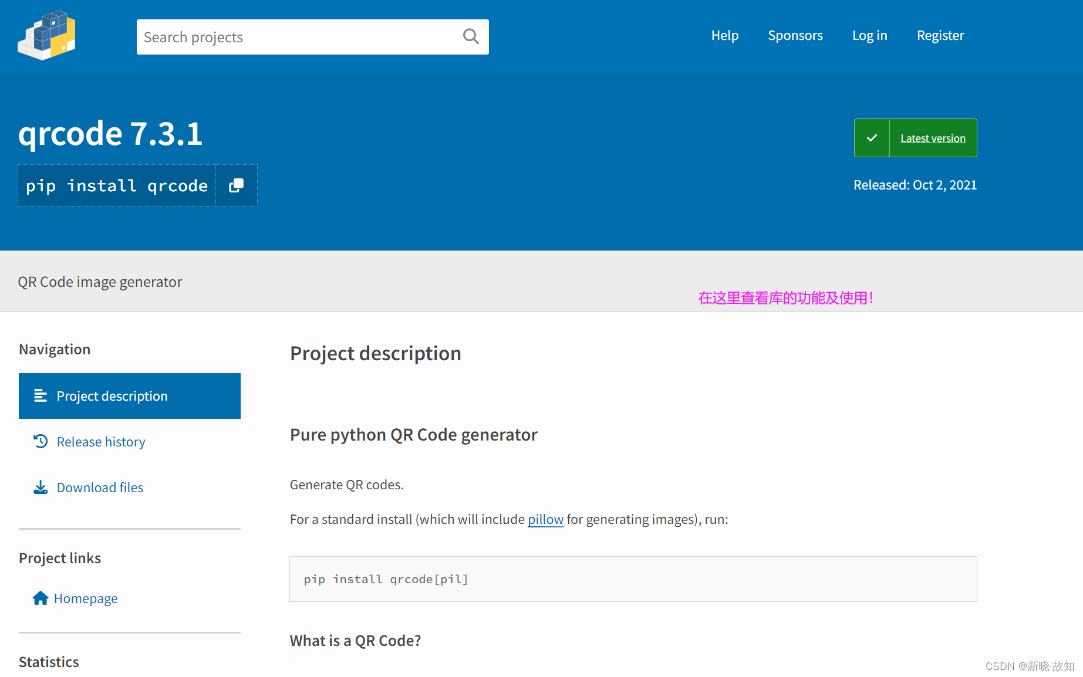Select the Project description tab
The height and width of the screenshot is (677, 1083).
tap(130, 396)
